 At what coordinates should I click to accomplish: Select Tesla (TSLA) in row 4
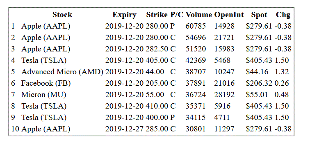44,60
